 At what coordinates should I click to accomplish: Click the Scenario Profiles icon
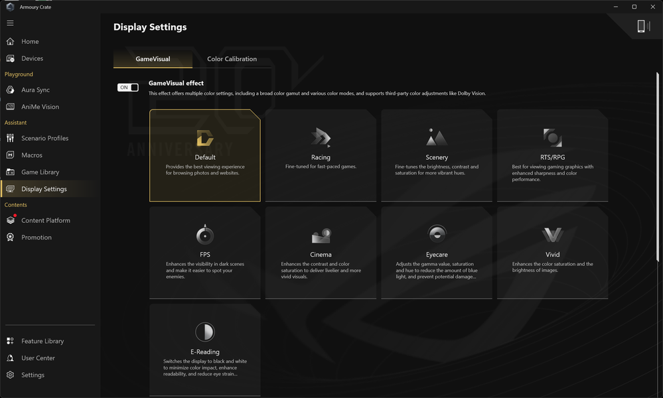[10, 138]
